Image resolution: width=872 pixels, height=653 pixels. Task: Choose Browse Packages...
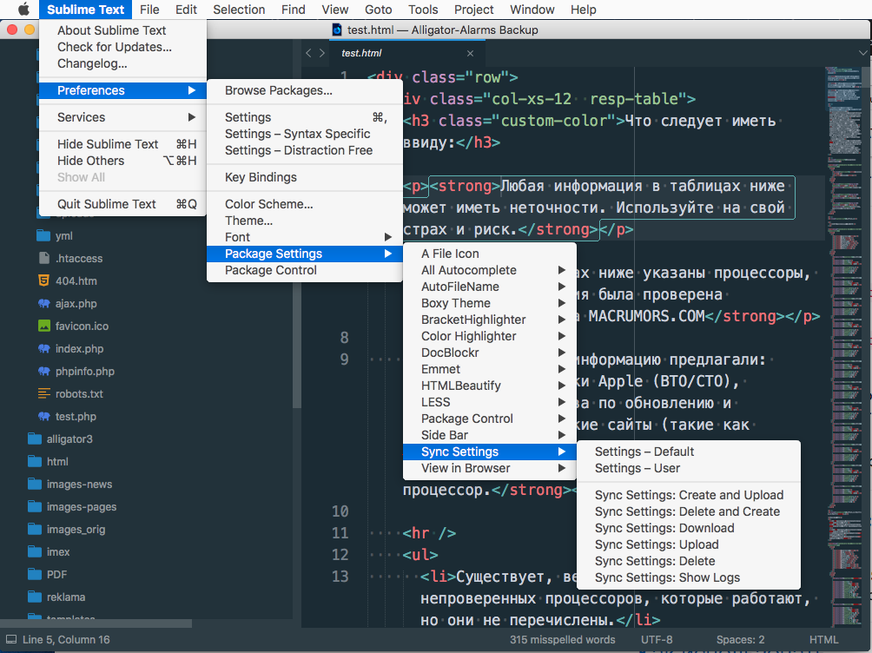(x=305, y=90)
